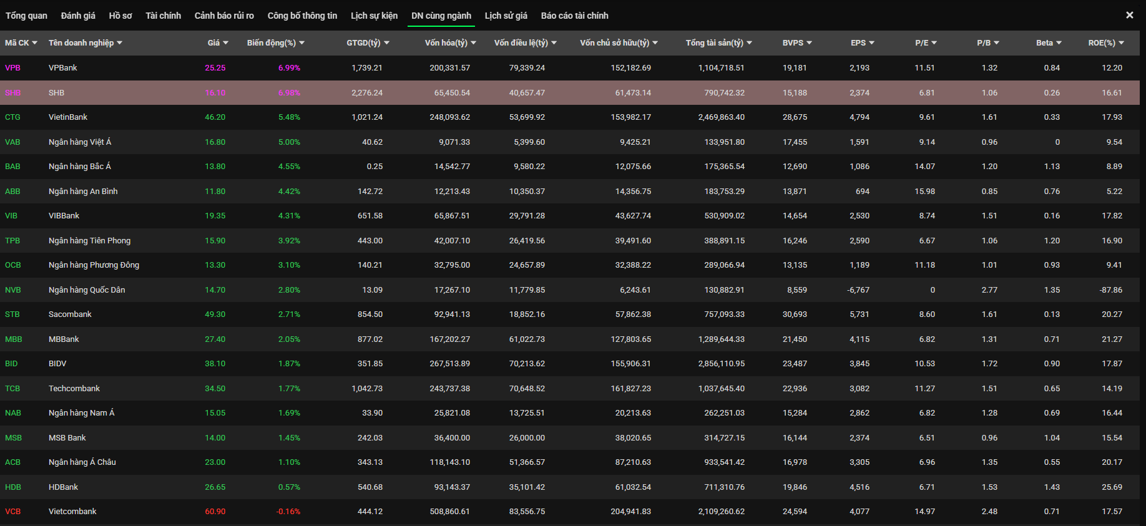
Task: Select the name Ngân hàng Tiên Phong
Action: click(90, 241)
